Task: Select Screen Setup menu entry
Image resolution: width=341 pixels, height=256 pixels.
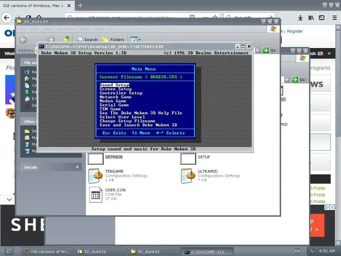Action: click(116, 89)
